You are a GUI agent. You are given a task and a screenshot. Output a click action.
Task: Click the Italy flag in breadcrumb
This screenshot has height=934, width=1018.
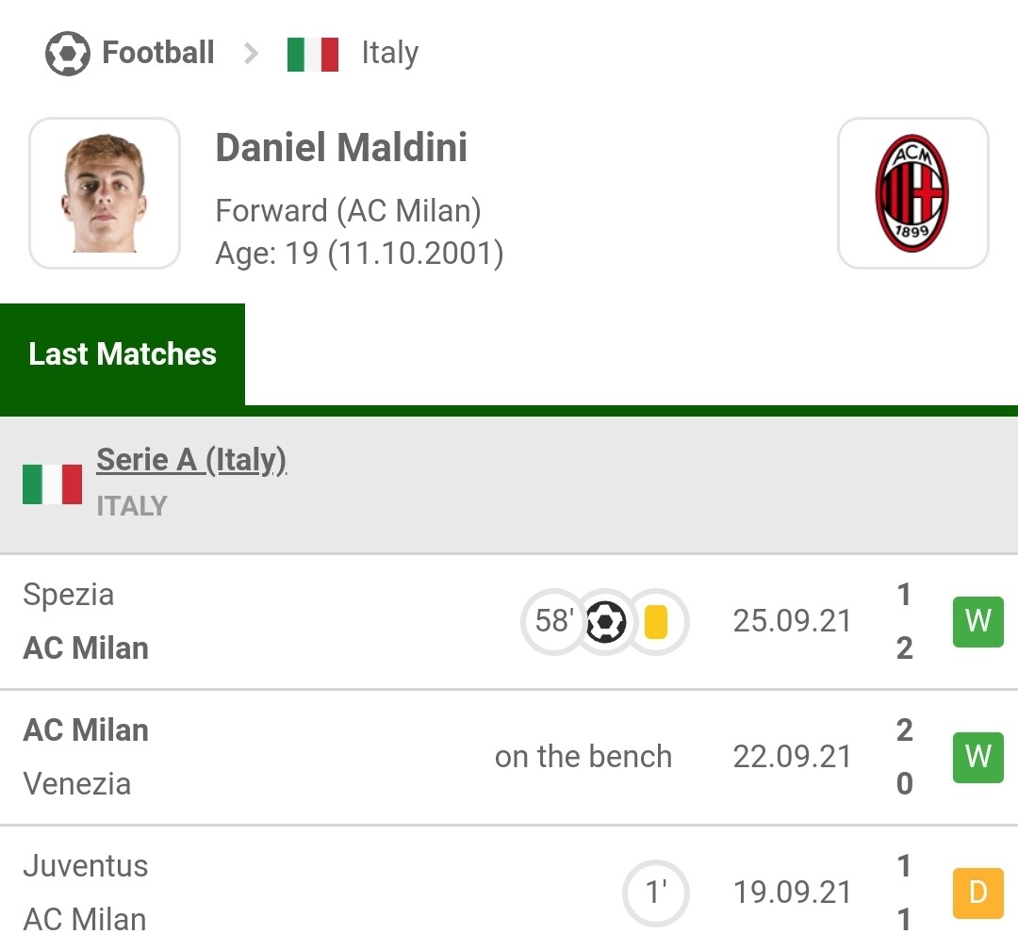coord(313,54)
